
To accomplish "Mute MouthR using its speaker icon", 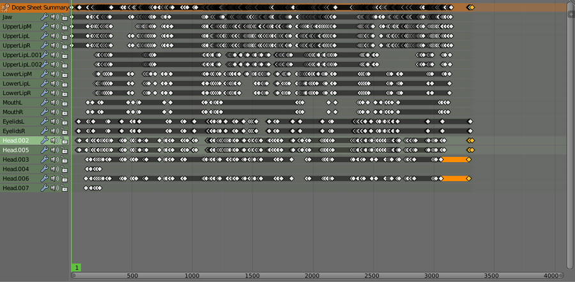I will [55, 112].
